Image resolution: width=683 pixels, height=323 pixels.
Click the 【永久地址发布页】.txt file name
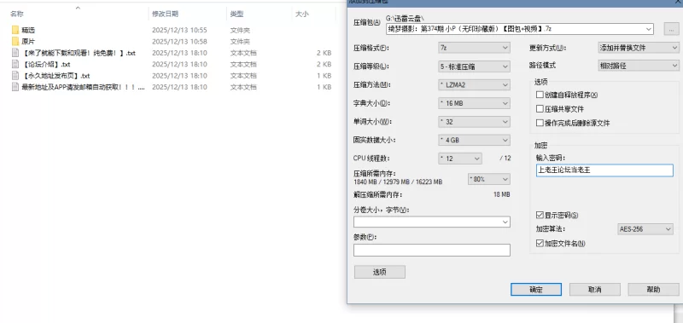click(55, 75)
